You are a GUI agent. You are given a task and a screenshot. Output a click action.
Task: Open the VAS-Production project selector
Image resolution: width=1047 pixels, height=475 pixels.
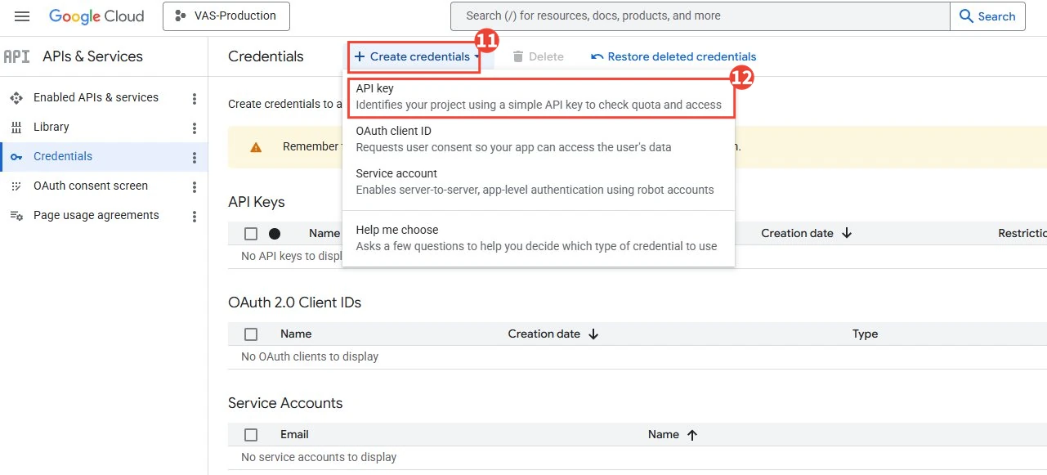click(226, 16)
